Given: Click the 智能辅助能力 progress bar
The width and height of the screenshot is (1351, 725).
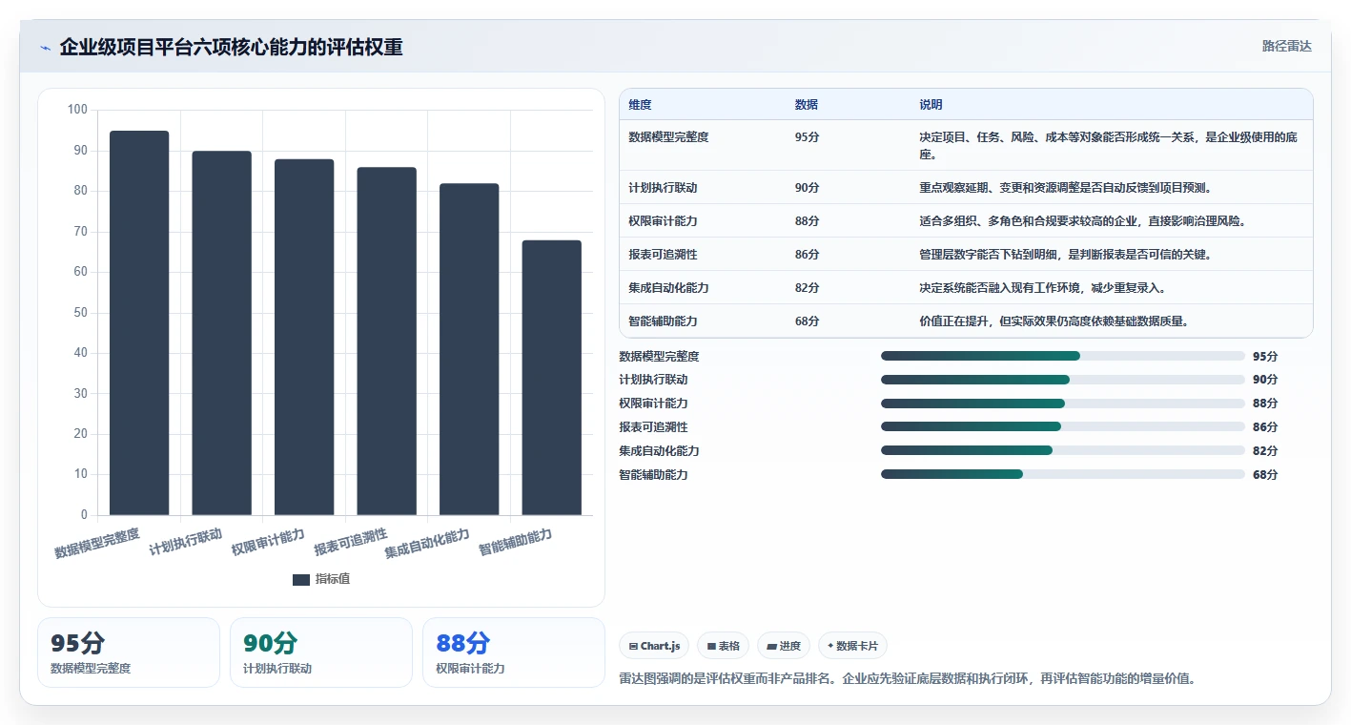Looking at the screenshot, I should tap(1063, 474).
